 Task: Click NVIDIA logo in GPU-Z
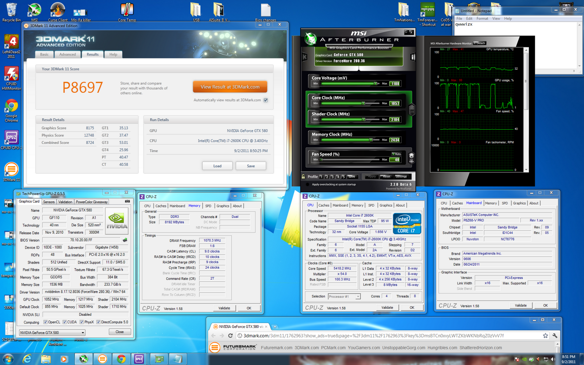point(116,221)
